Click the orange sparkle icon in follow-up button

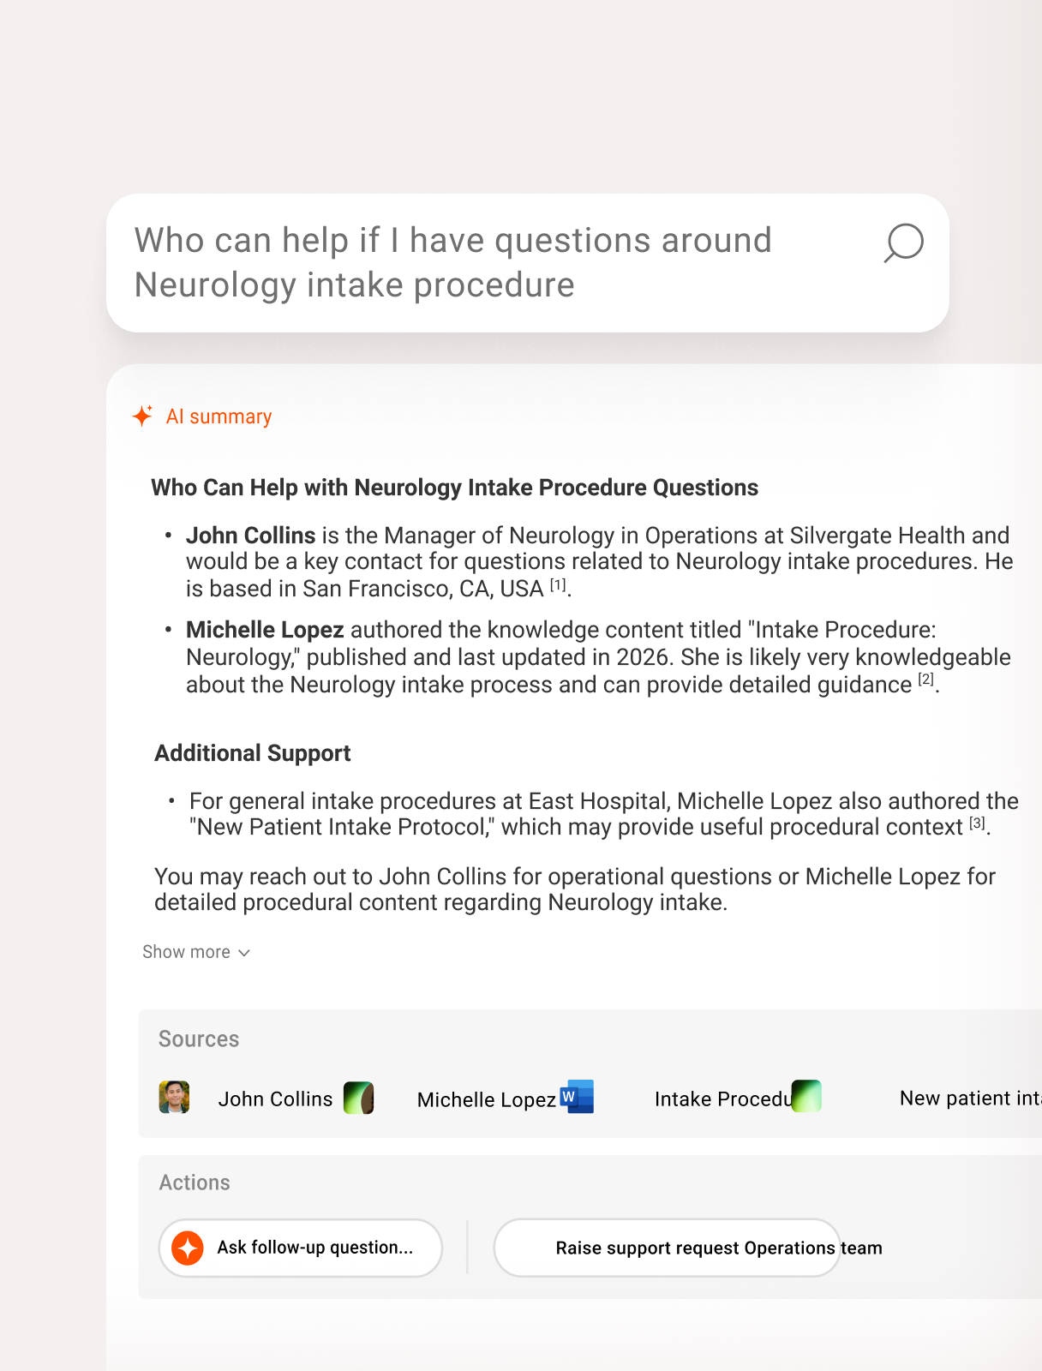(187, 1248)
